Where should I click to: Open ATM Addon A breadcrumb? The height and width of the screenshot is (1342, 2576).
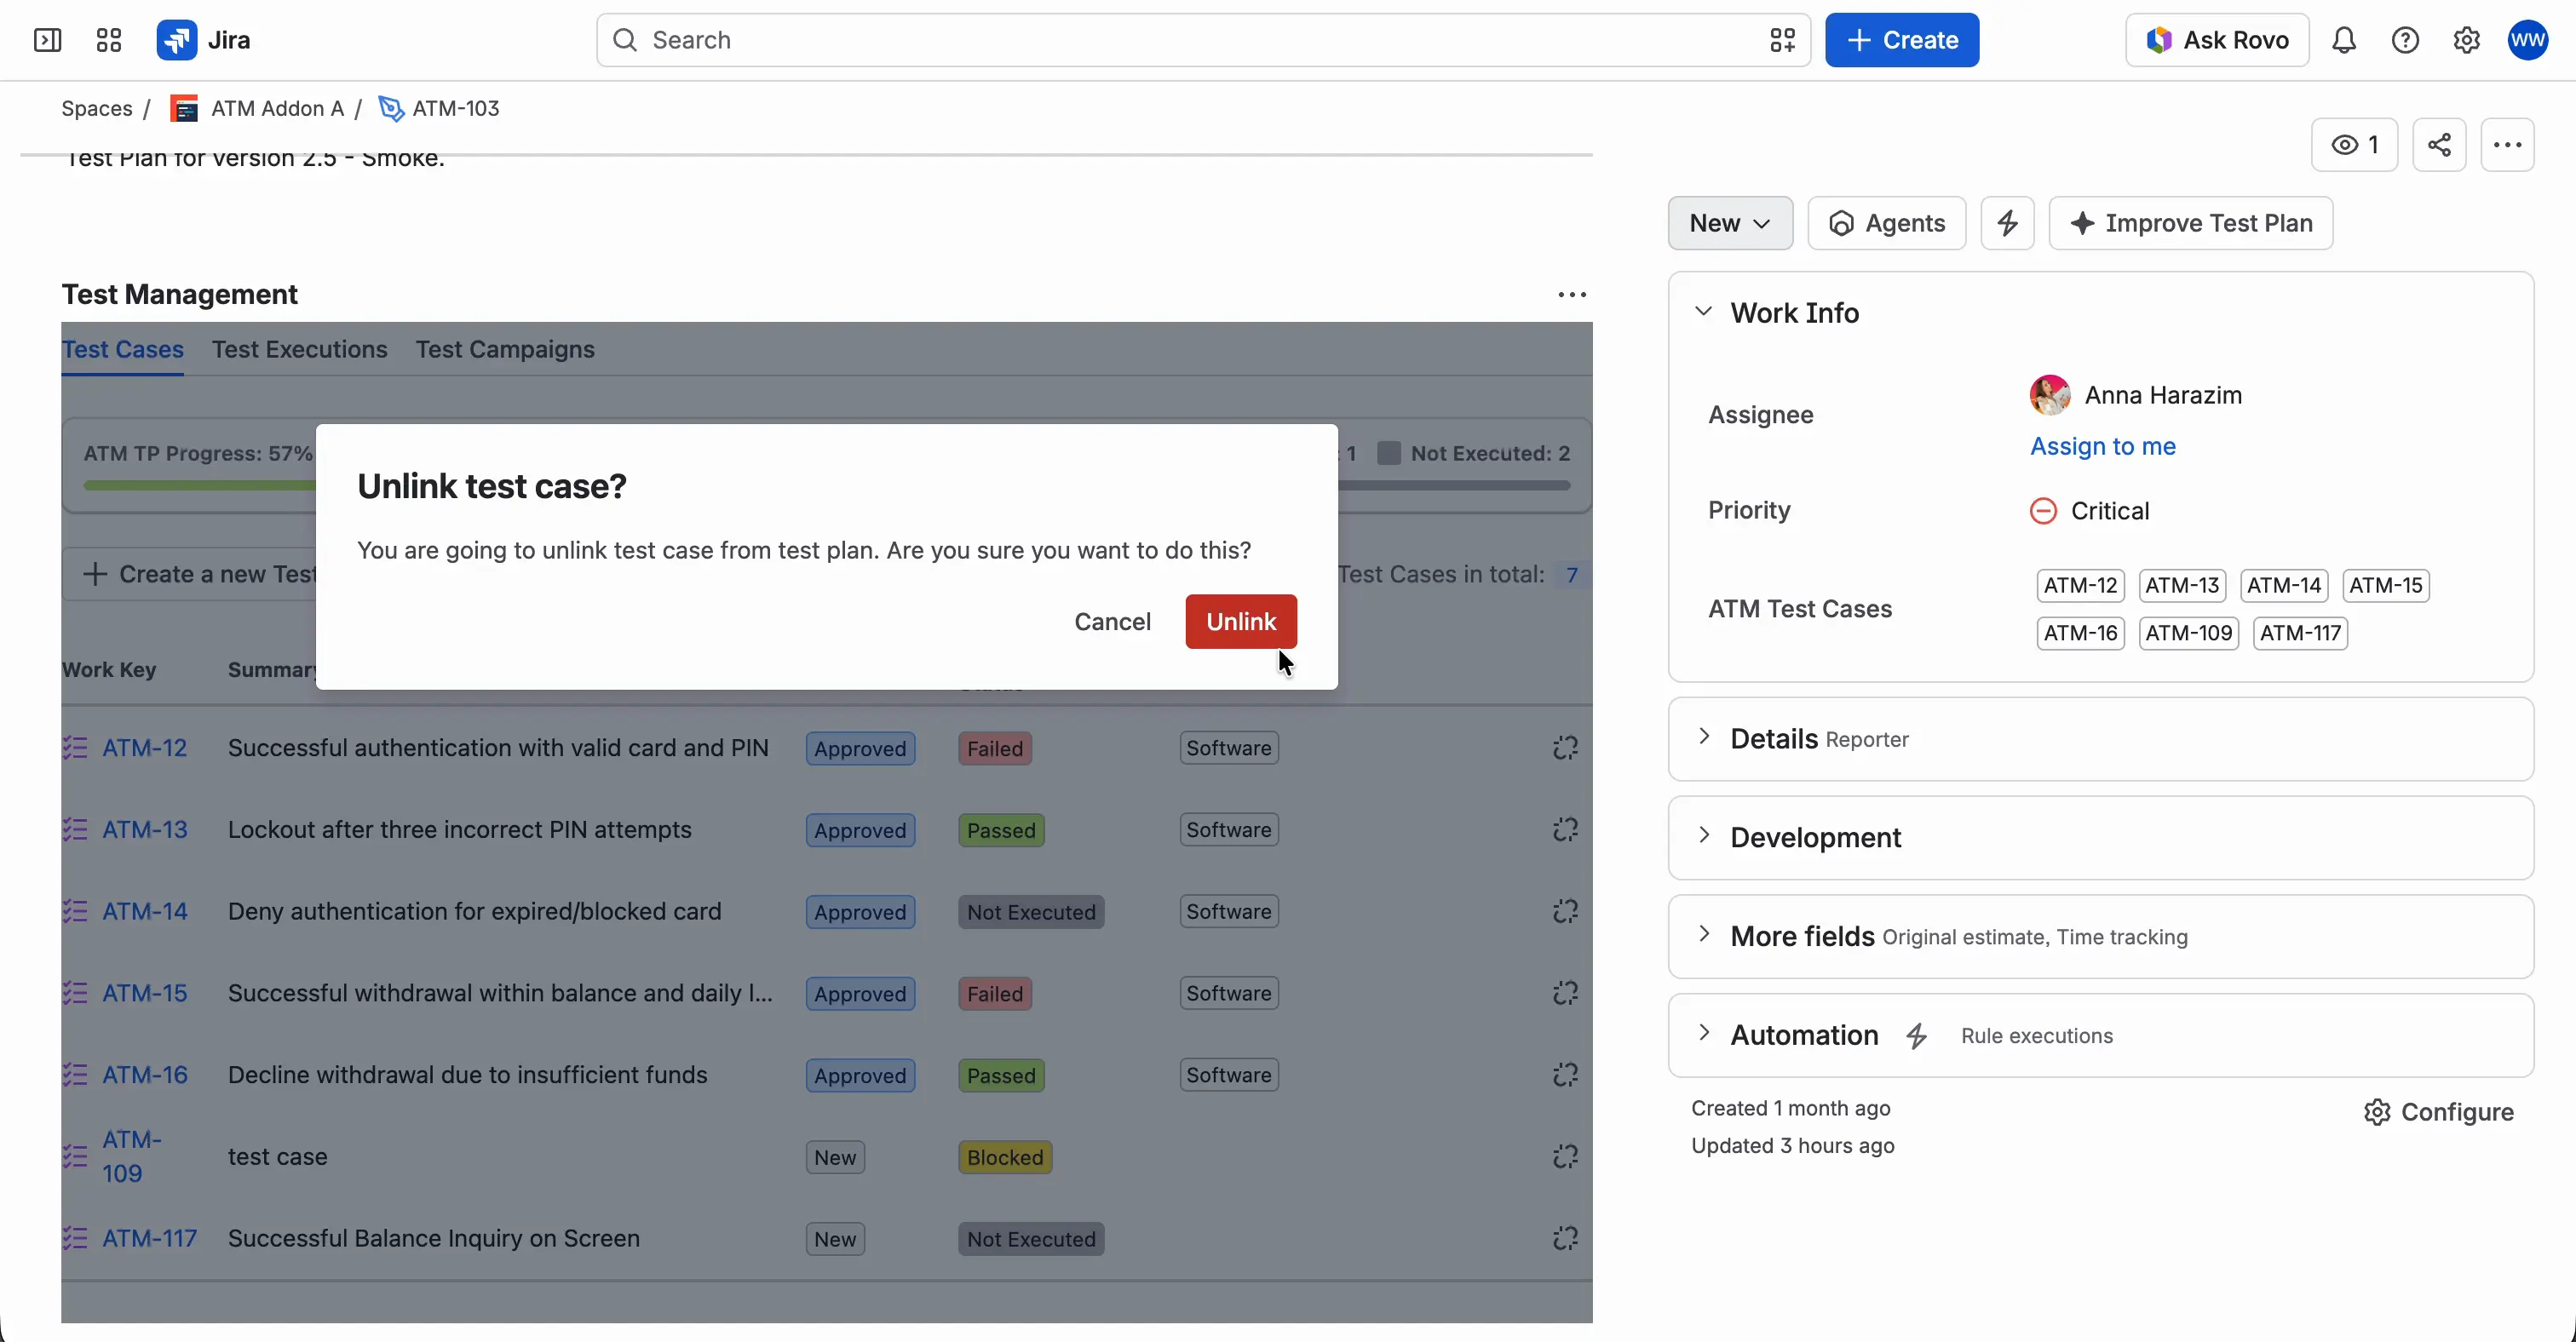(x=277, y=108)
